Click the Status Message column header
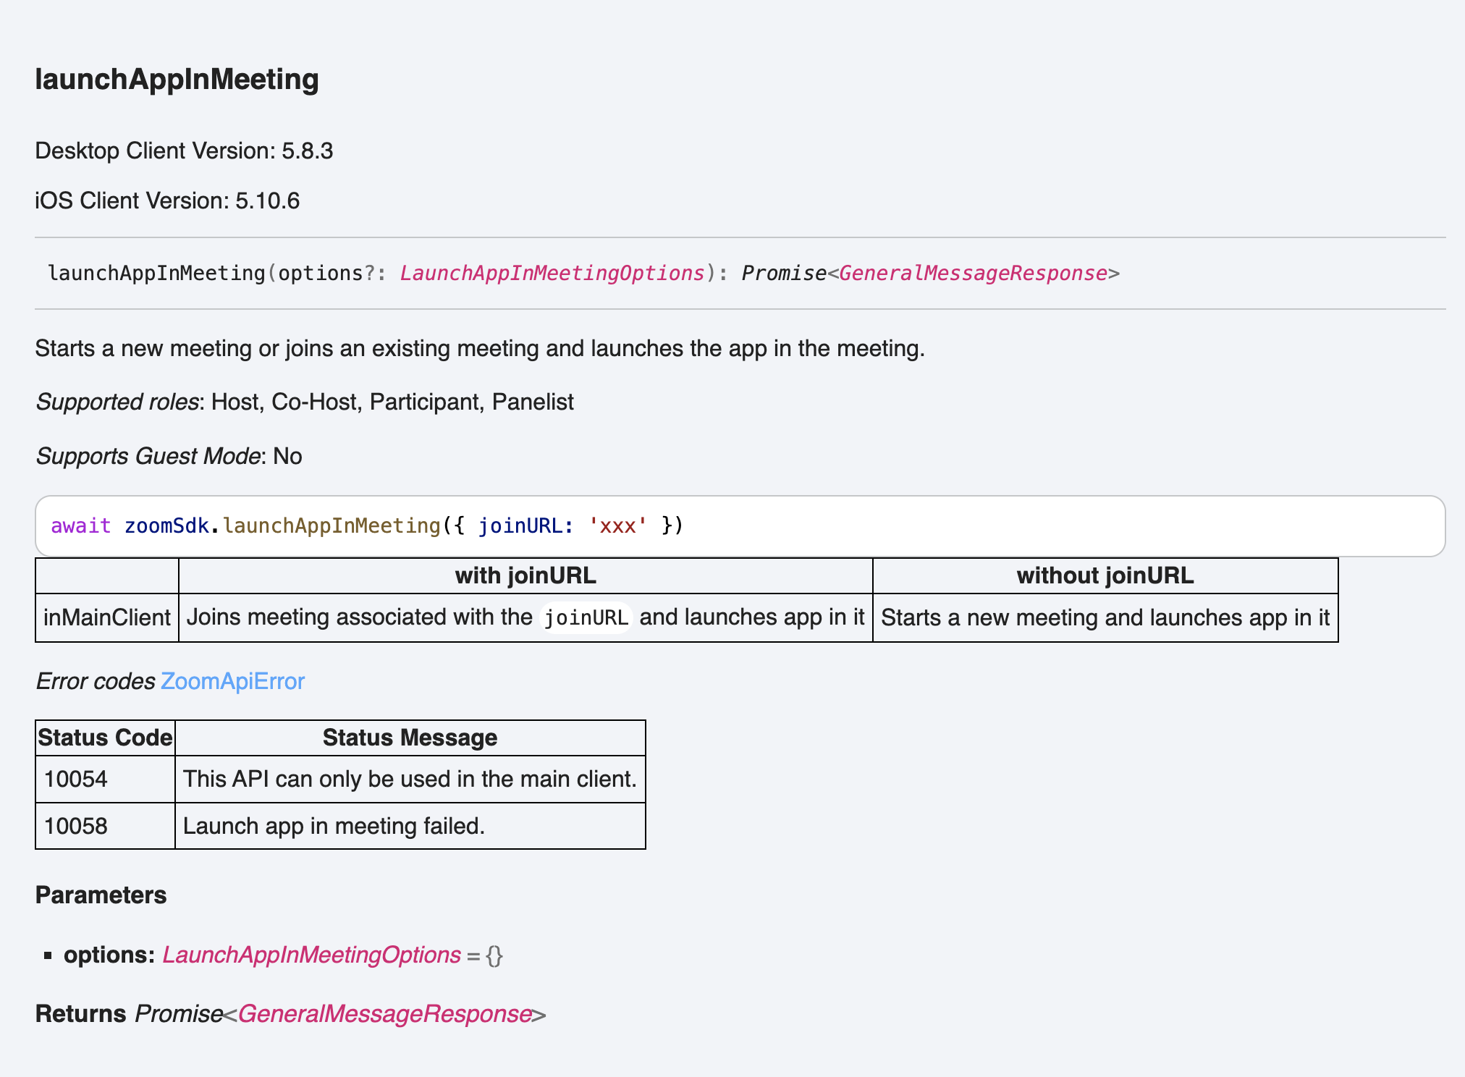1465x1077 pixels. (x=410, y=738)
